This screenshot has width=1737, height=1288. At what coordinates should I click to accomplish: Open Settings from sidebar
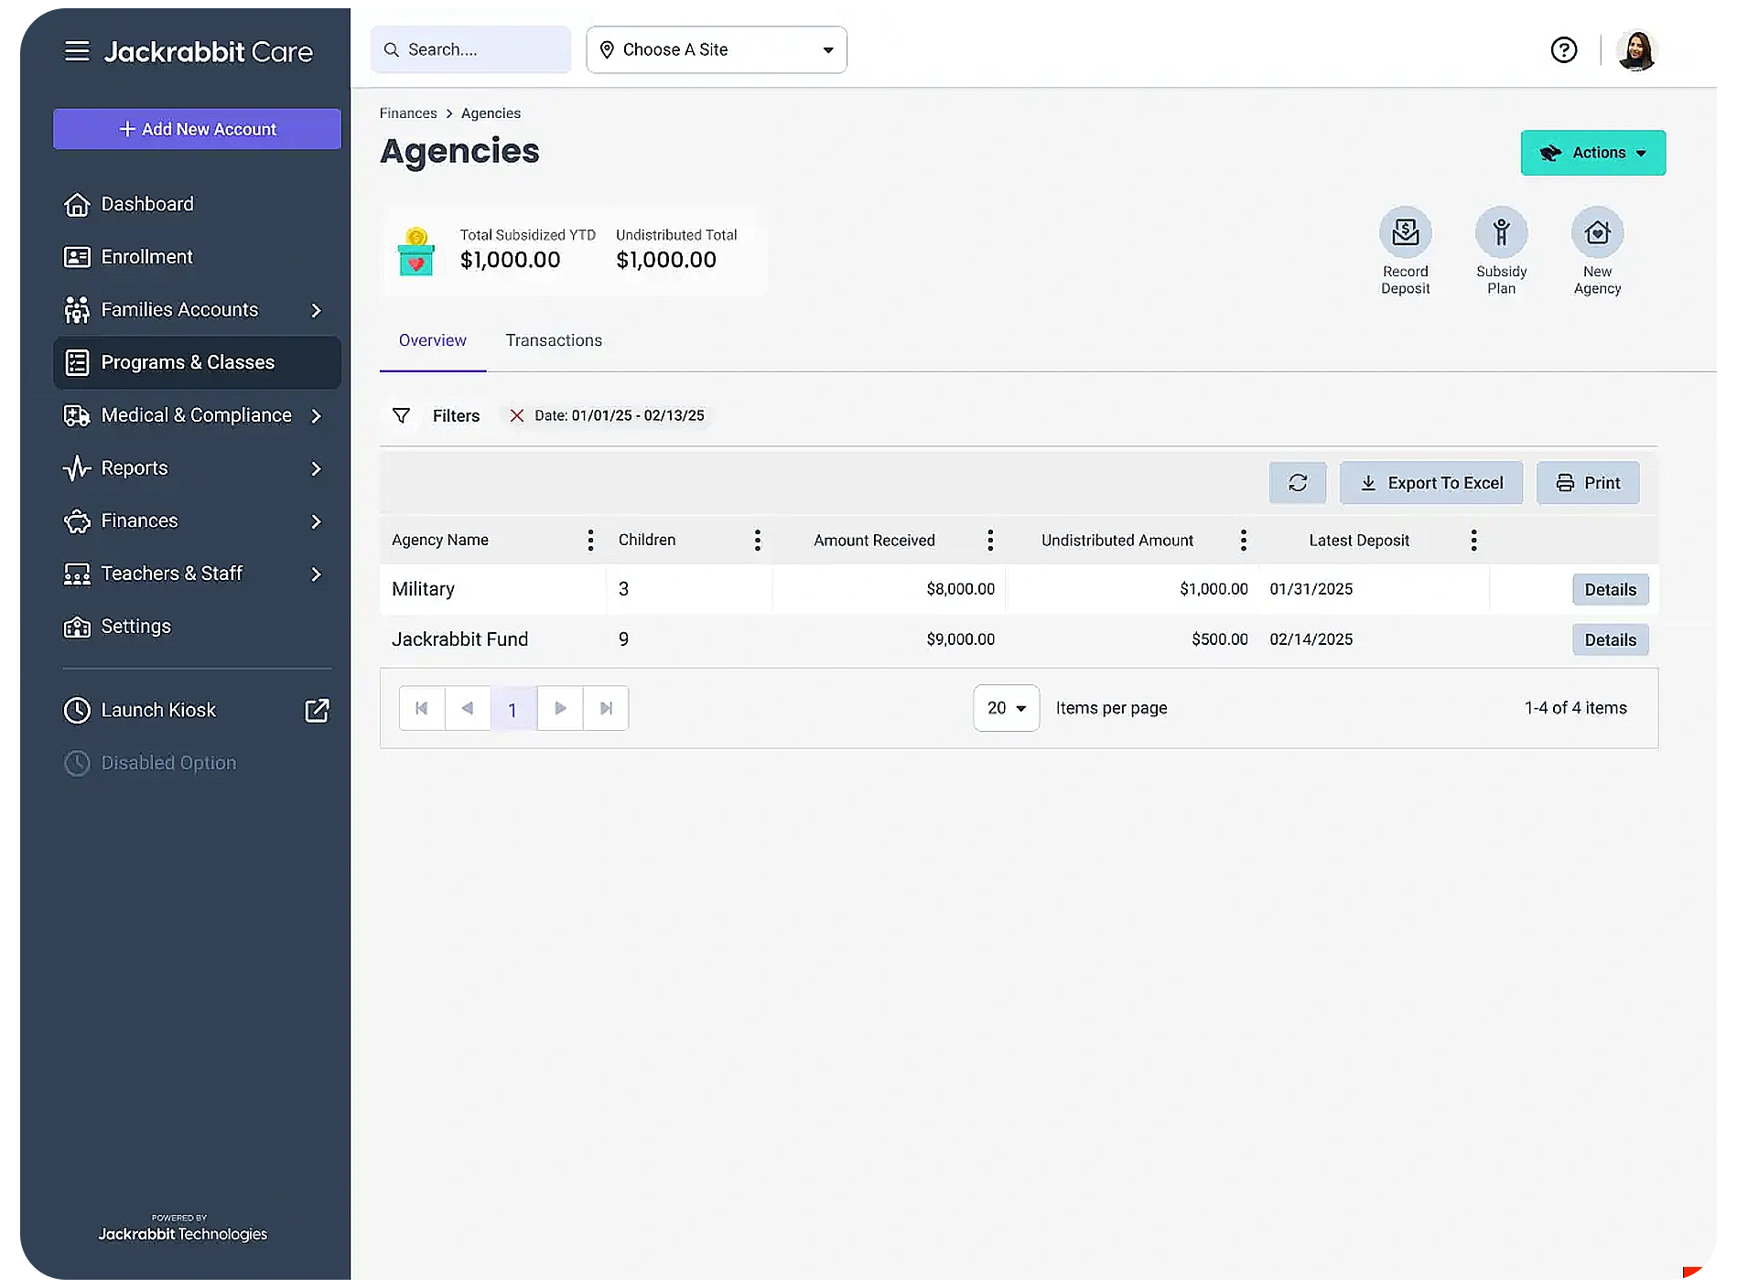point(197,627)
